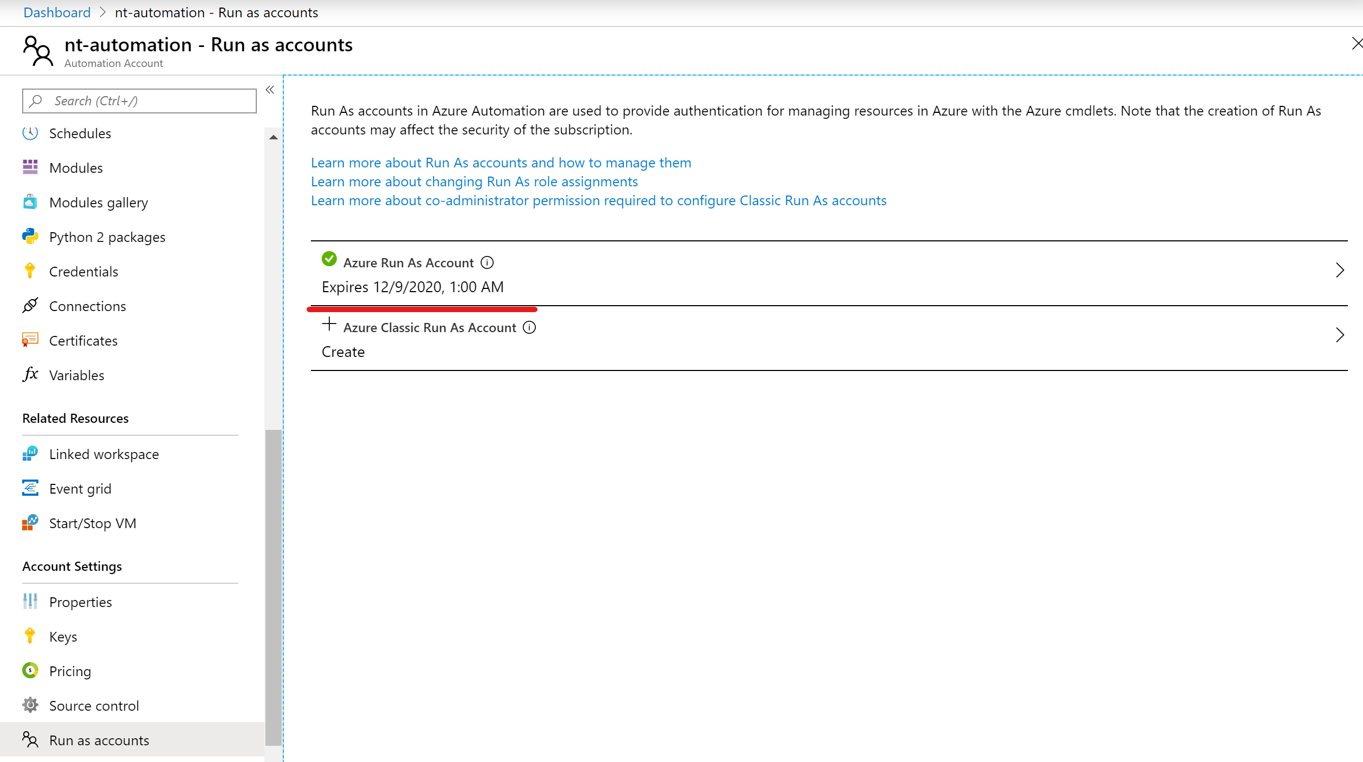Screen dimensions: 1363x762
Task: Click the Automation Account subtitle
Action: tap(114, 63)
